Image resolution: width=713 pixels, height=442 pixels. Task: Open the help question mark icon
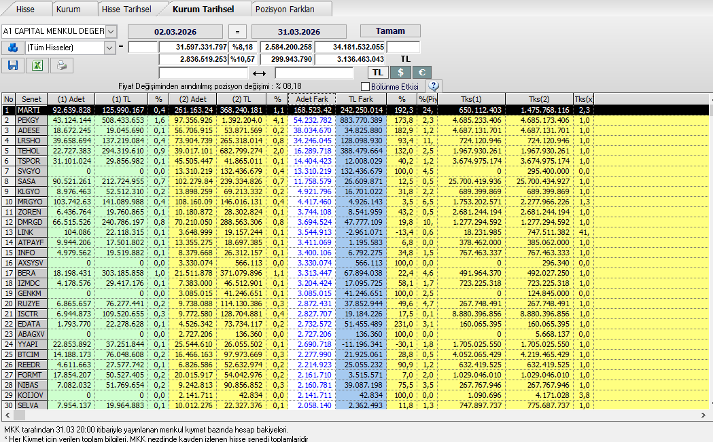coord(434,86)
